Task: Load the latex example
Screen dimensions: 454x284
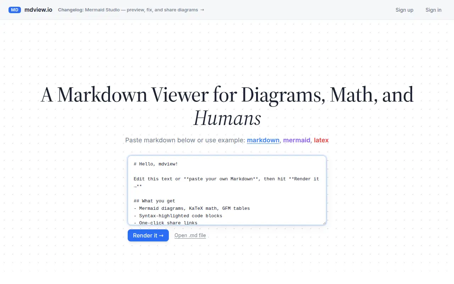Action: 321,140
